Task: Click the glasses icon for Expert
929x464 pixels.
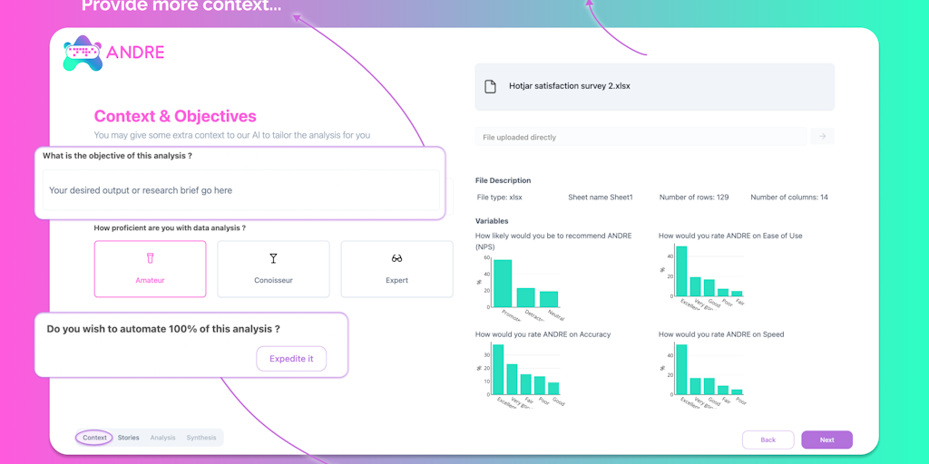Action: click(x=397, y=258)
